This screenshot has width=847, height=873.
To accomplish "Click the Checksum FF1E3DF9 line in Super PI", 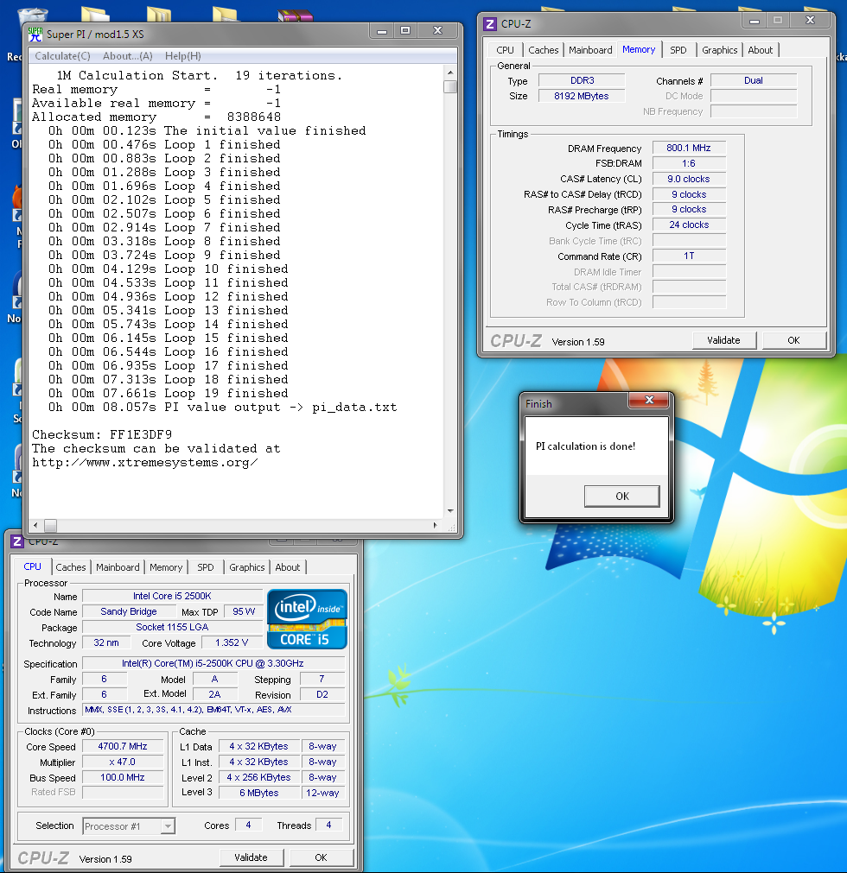I will point(102,434).
